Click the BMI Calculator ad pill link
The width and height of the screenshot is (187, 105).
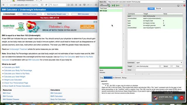click(x=84, y=14)
